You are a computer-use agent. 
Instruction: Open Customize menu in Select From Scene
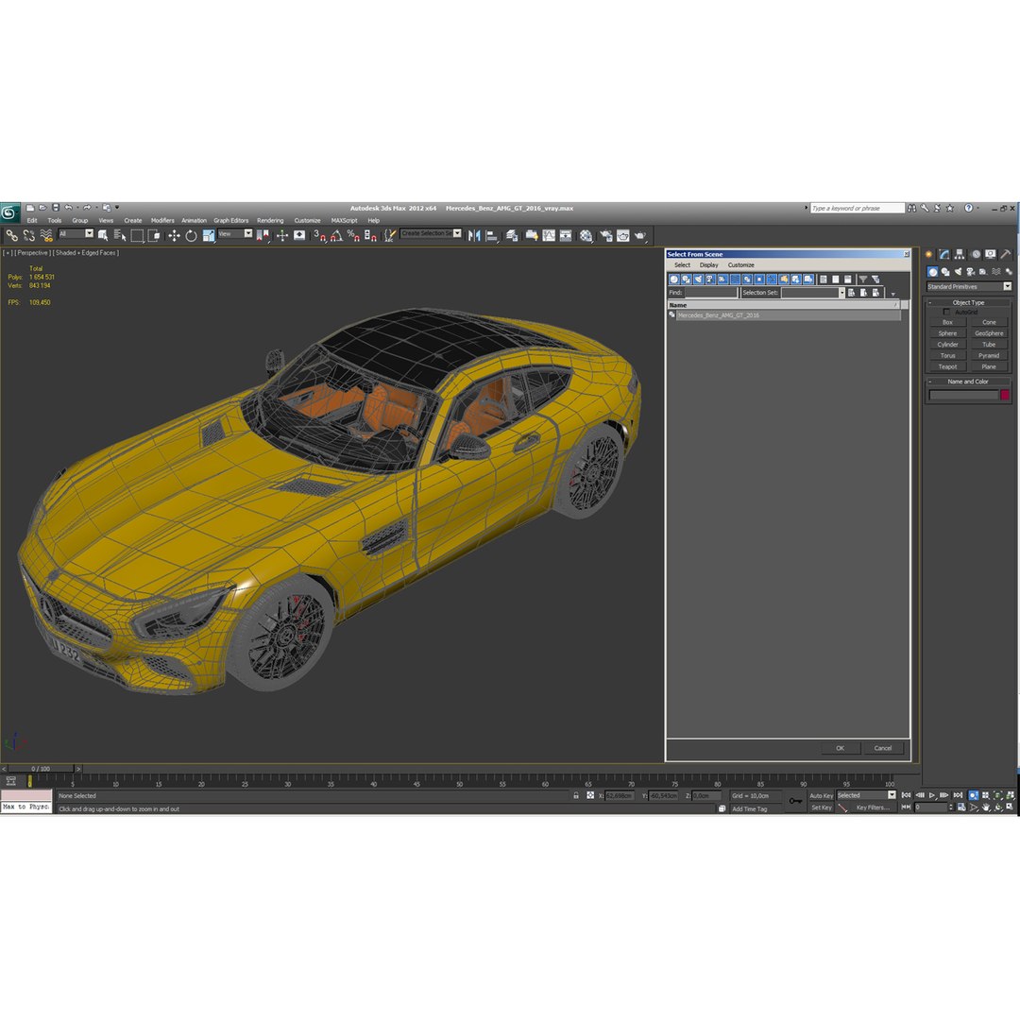741,264
